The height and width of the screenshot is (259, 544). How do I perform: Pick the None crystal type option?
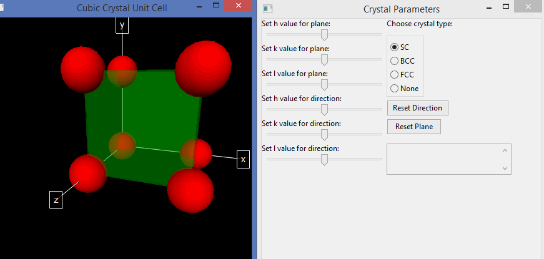point(395,89)
